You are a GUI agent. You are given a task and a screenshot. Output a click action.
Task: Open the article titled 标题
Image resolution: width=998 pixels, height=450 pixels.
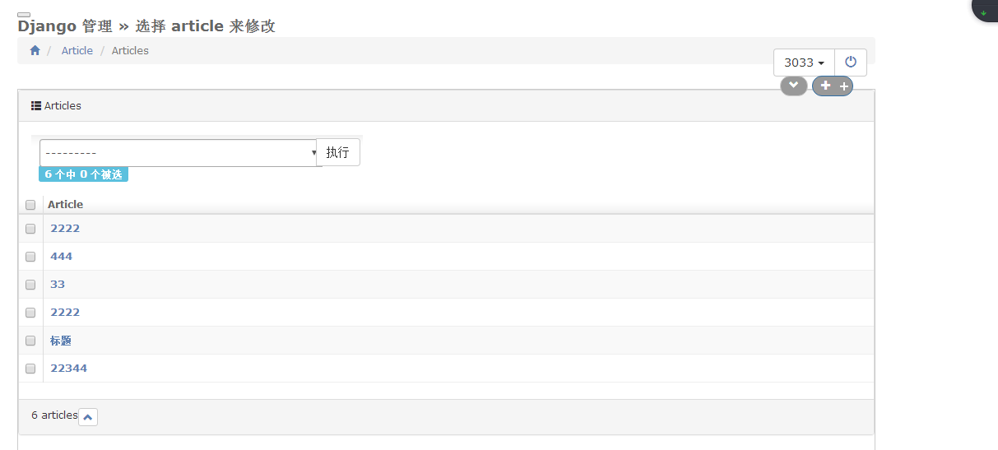[x=61, y=341]
